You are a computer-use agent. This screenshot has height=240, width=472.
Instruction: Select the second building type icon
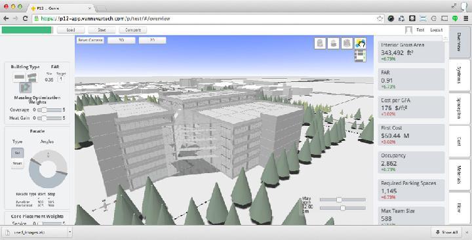[x=32, y=77]
